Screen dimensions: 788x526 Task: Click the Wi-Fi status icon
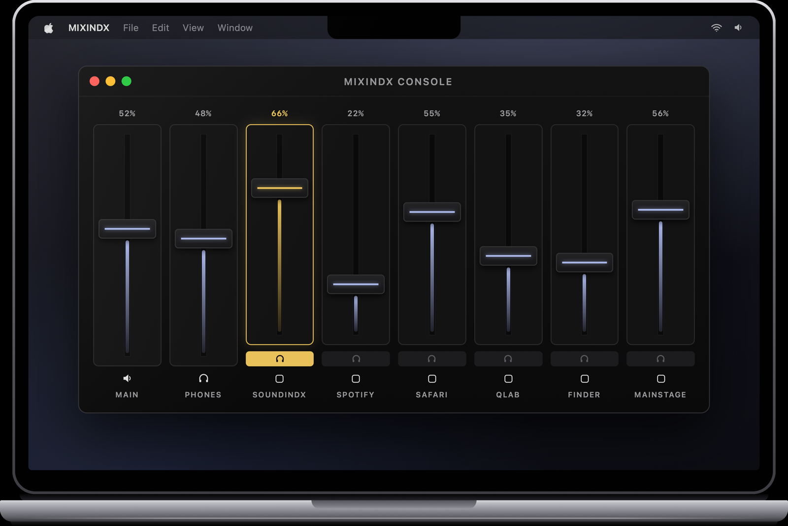coord(716,28)
